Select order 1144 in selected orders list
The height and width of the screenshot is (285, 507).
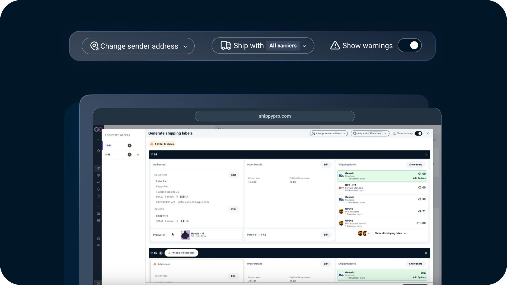tap(123, 145)
